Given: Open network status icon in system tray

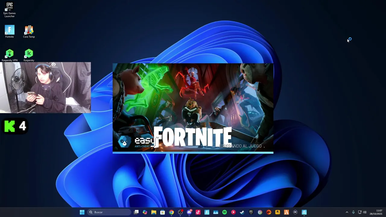Looking at the screenshot, I should click(x=359, y=212).
